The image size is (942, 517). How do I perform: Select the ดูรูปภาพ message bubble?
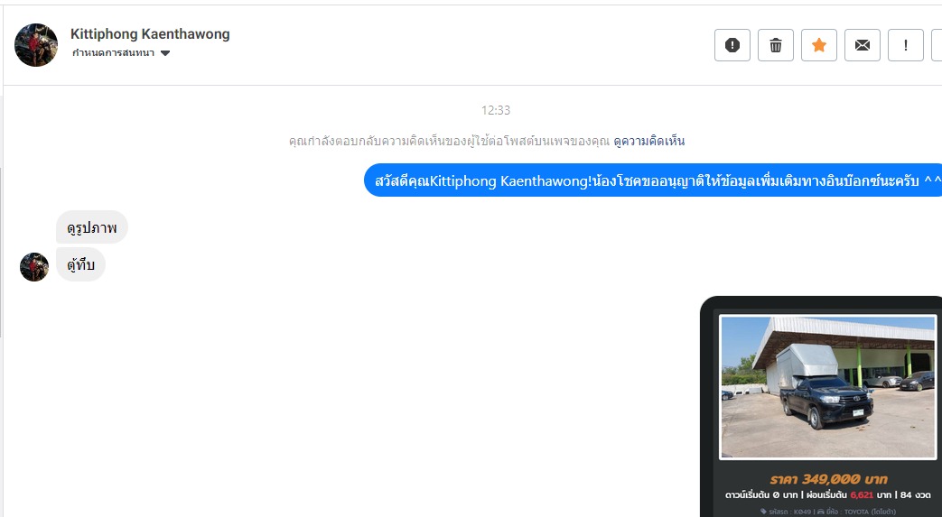tap(92, 227)
